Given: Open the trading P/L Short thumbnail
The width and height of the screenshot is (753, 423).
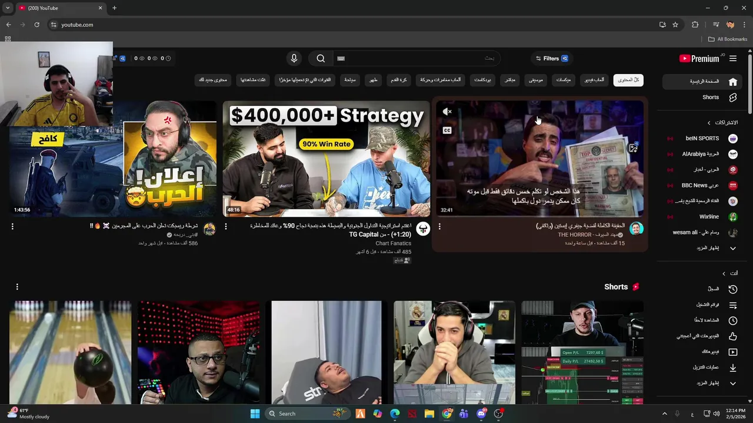Looking at the screenshot, I should coord(582,352).
